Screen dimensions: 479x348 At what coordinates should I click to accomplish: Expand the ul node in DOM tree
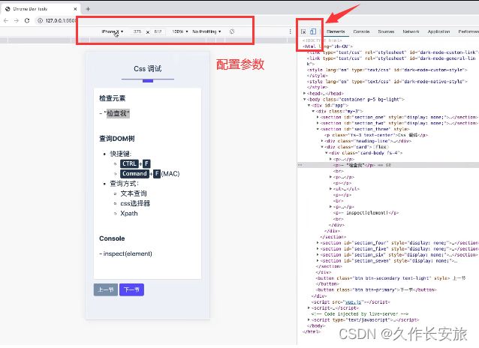pyautogui.click(x=331, y=189)
